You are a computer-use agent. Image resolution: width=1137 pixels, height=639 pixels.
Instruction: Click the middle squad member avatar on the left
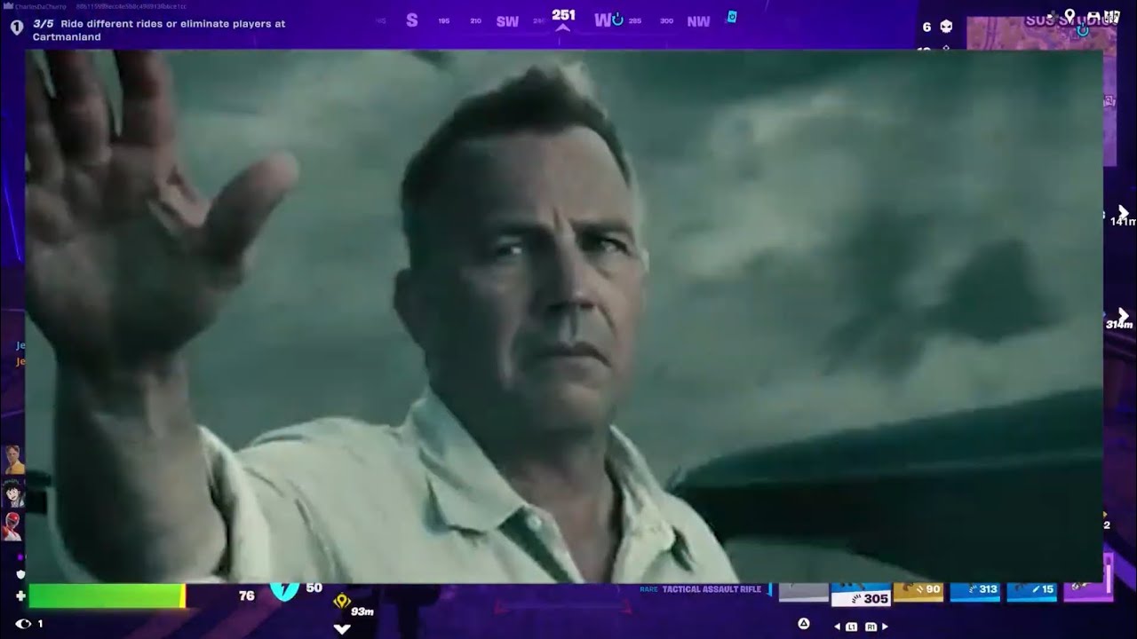(13, 492)
